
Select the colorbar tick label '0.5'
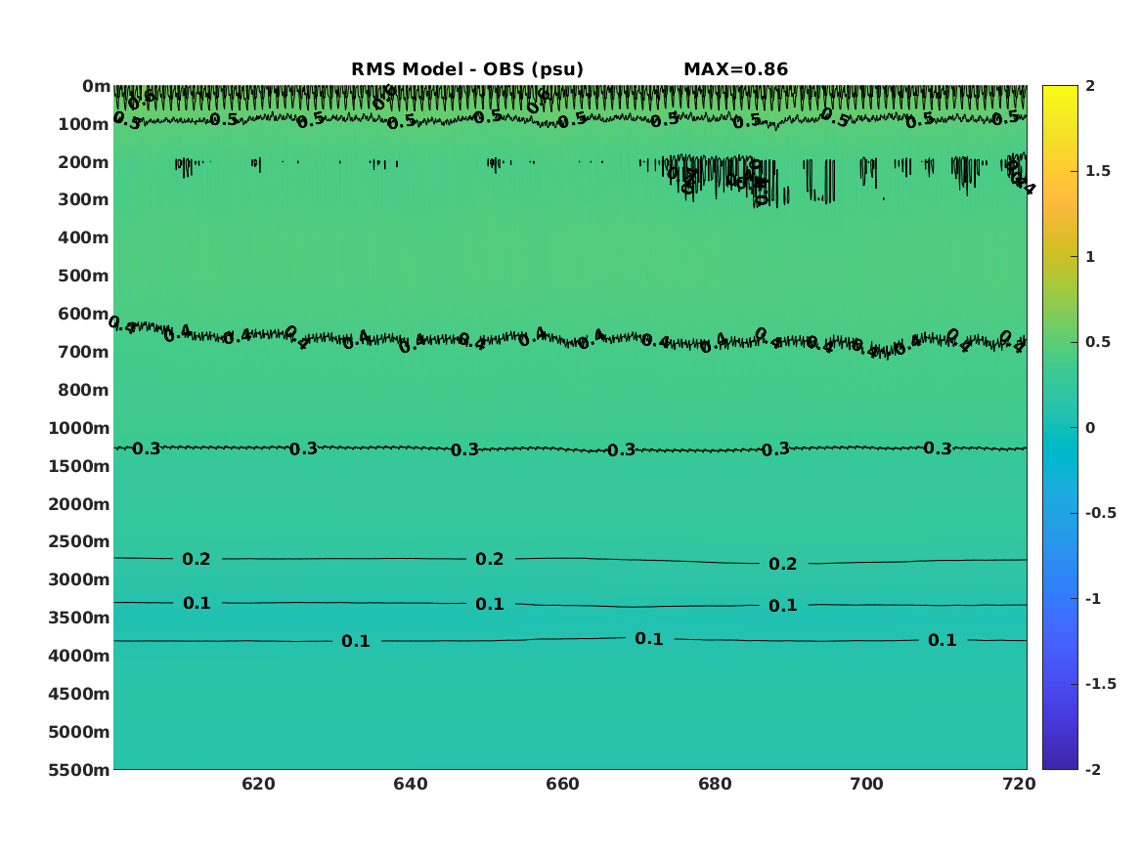1098,342
